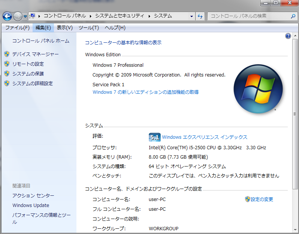The image size is (299, 234).
Task: Open the ツール(T) menu
Action: pos(89,28)
